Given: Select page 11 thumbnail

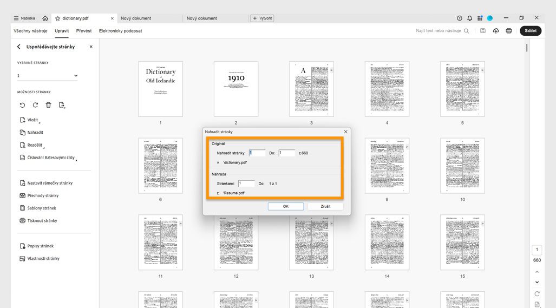Looking at the screenshot, I should pyautogui.click(x=161, y=243).
